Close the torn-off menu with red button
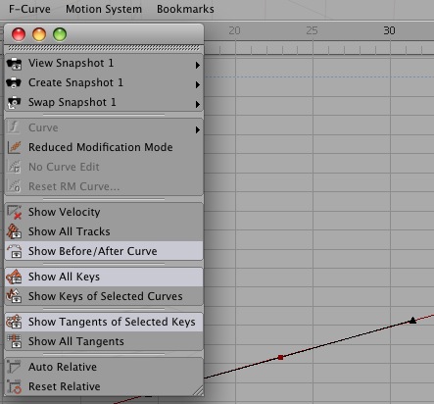The height and width of the screenshot is (404, 434). 19,34
